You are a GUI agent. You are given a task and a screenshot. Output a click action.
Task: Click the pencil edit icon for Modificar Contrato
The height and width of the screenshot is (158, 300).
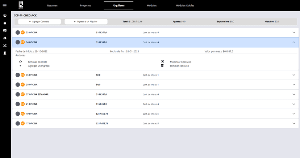point(162,62)
